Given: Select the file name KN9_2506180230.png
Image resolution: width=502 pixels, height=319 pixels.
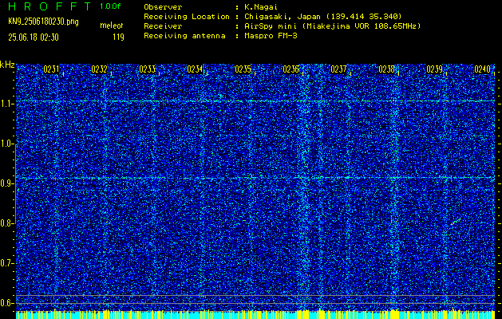Looking at the screenshot, I should pos(43,22).
